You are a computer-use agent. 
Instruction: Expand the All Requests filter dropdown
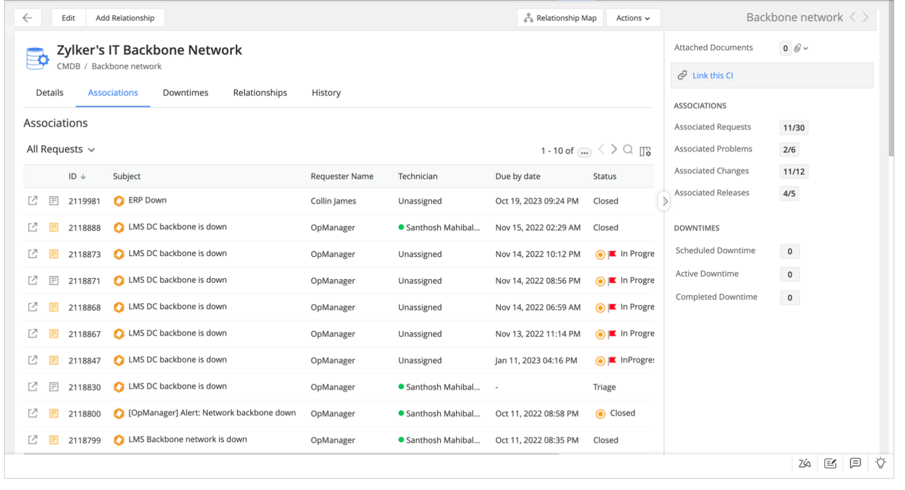click(x=61, y=149)
